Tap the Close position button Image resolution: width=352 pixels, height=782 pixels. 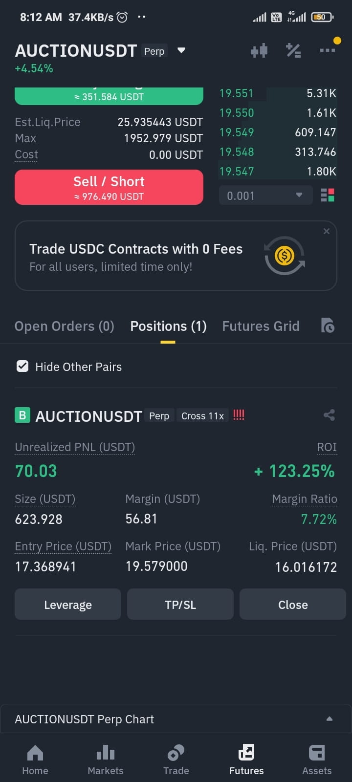click(x=293, y=604)
